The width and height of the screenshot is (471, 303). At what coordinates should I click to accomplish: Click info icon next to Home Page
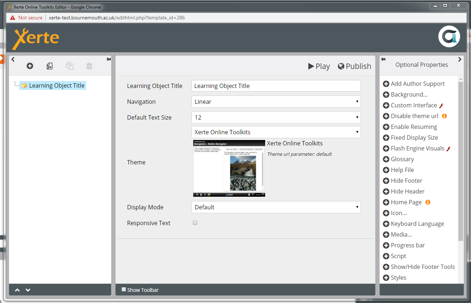pos(428,202)
